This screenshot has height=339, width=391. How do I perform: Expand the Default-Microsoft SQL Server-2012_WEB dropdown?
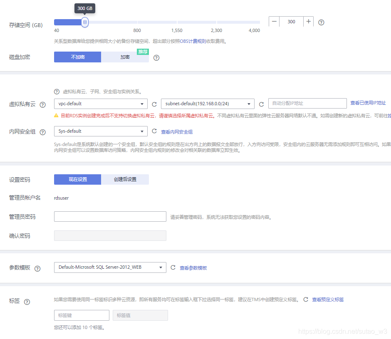click(x=110, y=267)
